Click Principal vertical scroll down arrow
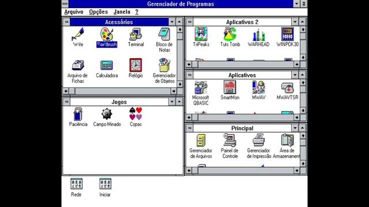The image size is (369, 207). tap(303, 163)
